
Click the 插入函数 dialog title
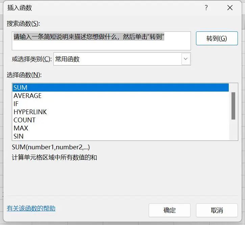point(20,8)
